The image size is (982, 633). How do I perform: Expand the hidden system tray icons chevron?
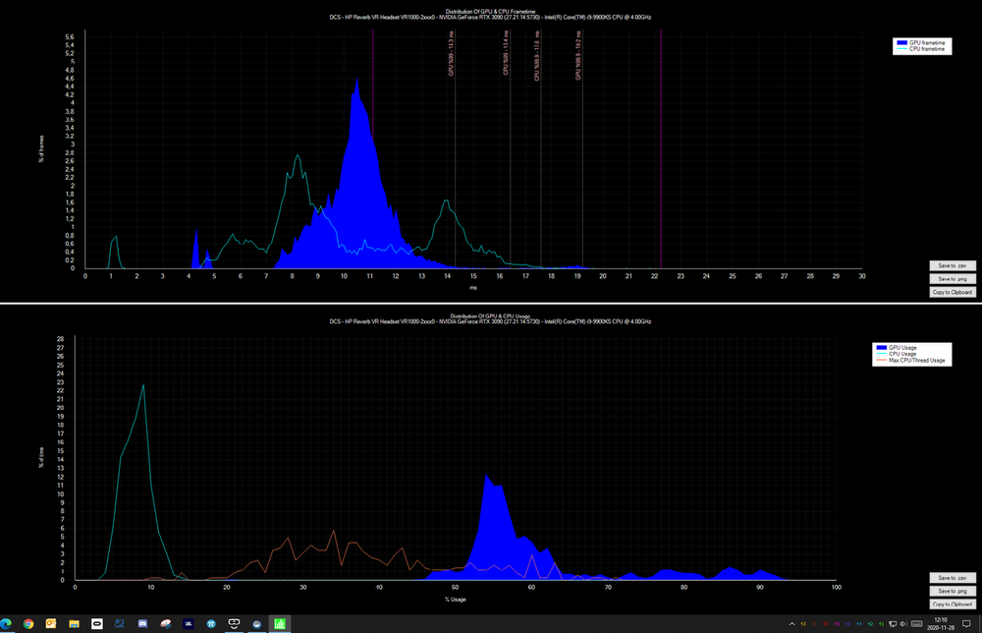[x=792, y=623]
